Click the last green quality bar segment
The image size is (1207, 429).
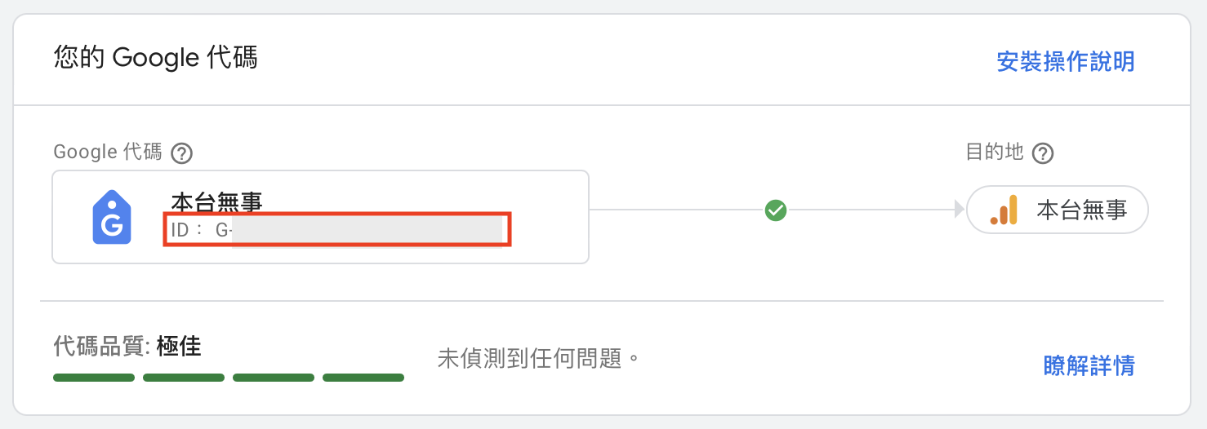pyautogui.click(x=363, y=378)
